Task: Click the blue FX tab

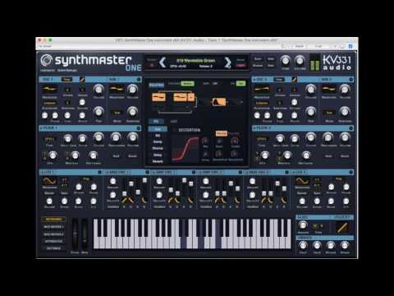Action: click(155, 122)
